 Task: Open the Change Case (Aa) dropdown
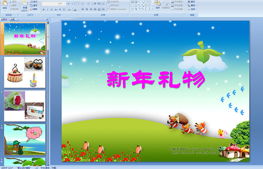coord(70,9)
